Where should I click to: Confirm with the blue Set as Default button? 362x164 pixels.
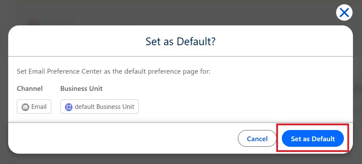(x=313, y=139)
